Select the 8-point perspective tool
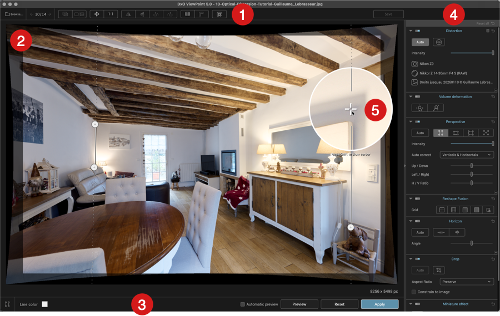Viewport: 500px width, 316px height. (x=486, y=132)
